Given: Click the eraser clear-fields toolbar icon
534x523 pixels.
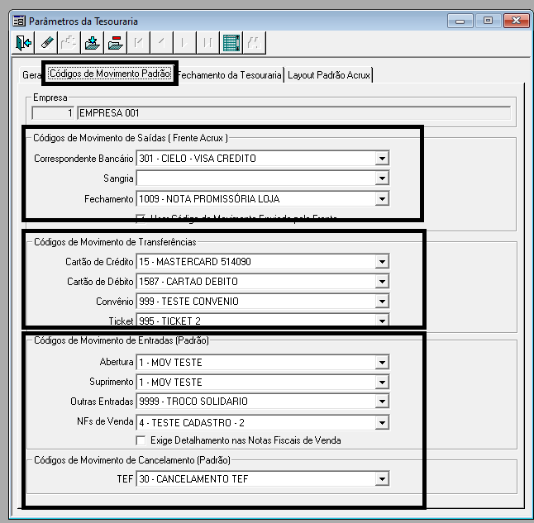Looking at the screenshot, I should [x=46, y=43].
